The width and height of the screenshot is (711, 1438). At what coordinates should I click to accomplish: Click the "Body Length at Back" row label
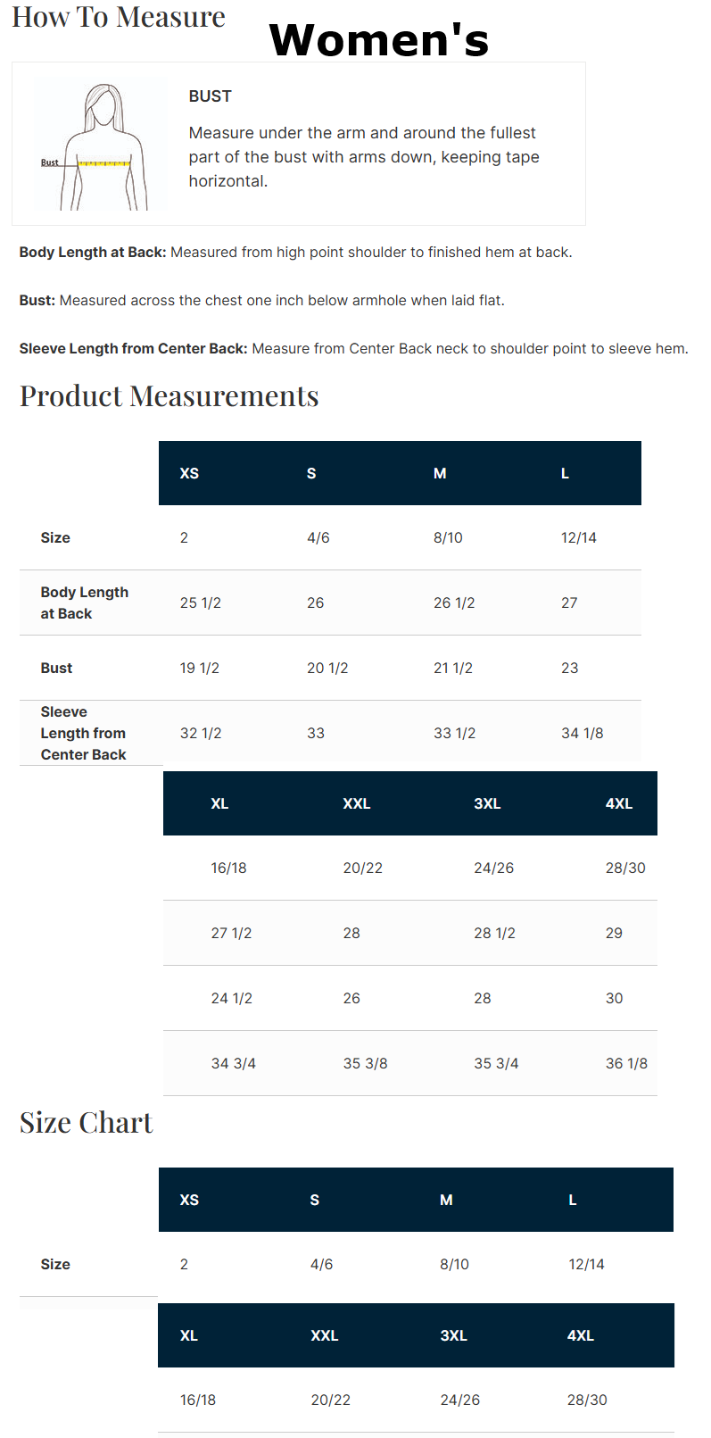84,603
